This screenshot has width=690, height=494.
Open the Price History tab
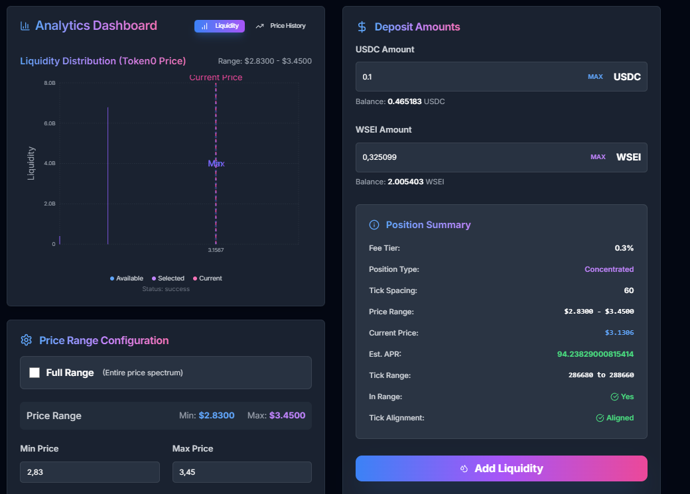pos(281,26)
